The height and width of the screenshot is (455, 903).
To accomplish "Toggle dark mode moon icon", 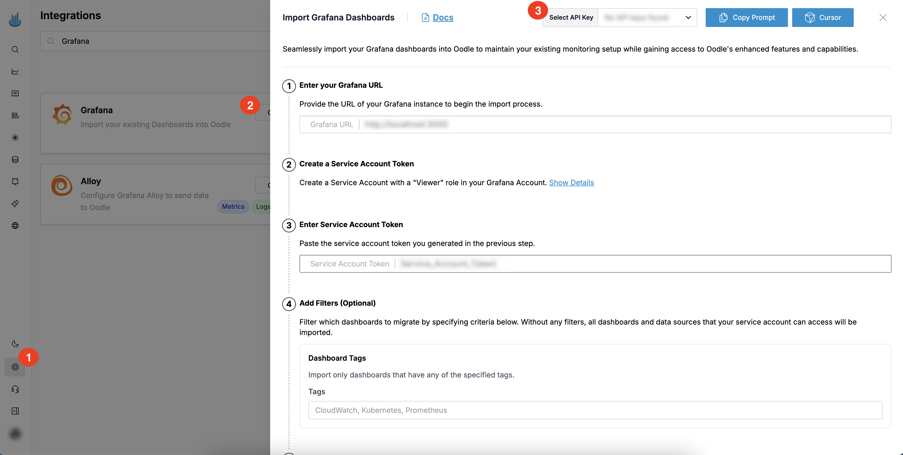I will pos(15,343).
